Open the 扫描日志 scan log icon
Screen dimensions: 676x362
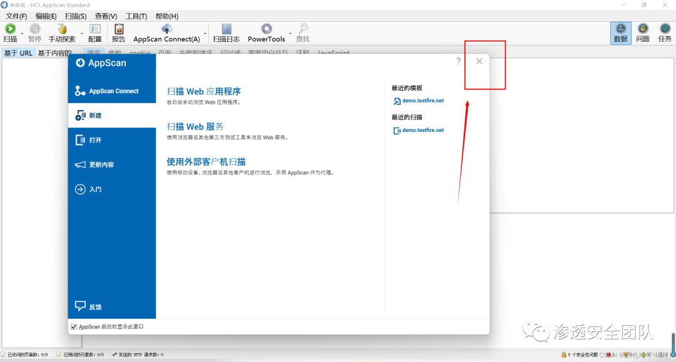pyautogui.click(x=227, y=29)
